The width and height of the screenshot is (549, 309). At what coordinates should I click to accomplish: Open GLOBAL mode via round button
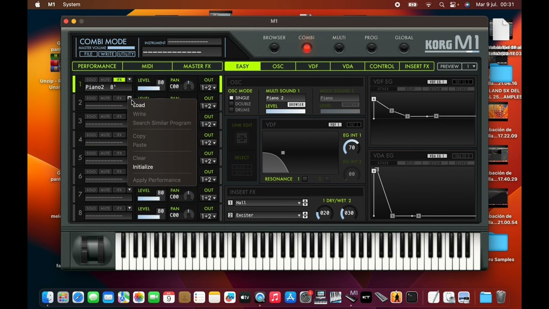coord(404,48)
